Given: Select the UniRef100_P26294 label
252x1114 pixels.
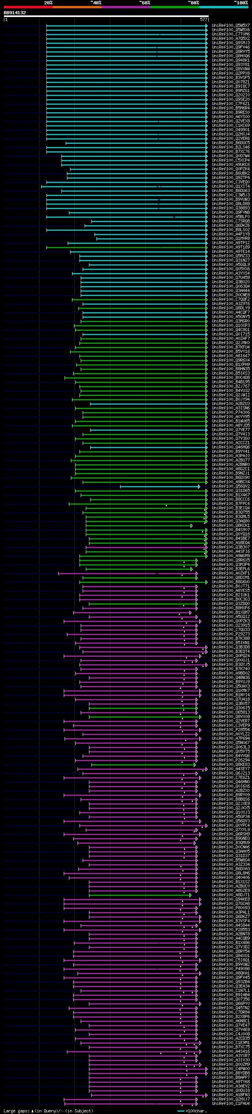Looking at the screenshot, I should 230,761.
